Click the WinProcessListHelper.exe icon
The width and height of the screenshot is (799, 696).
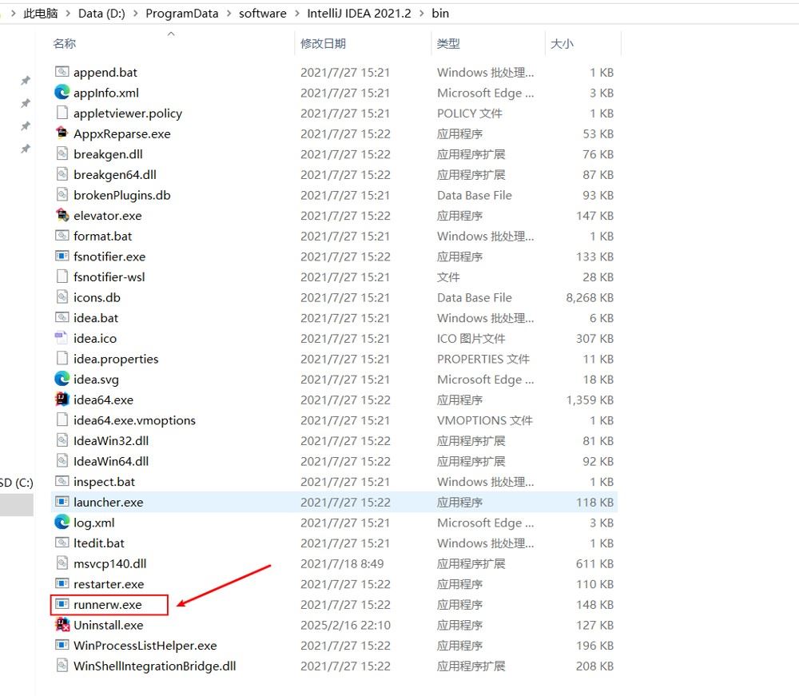(x=62, y=645)
